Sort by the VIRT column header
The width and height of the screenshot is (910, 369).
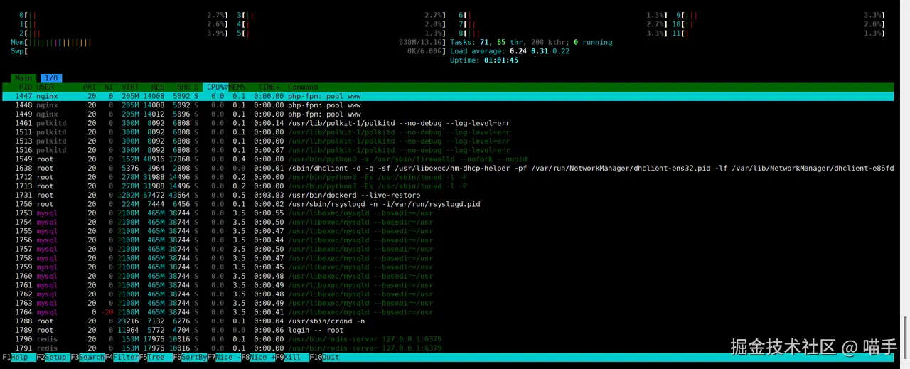coord(130,87)
